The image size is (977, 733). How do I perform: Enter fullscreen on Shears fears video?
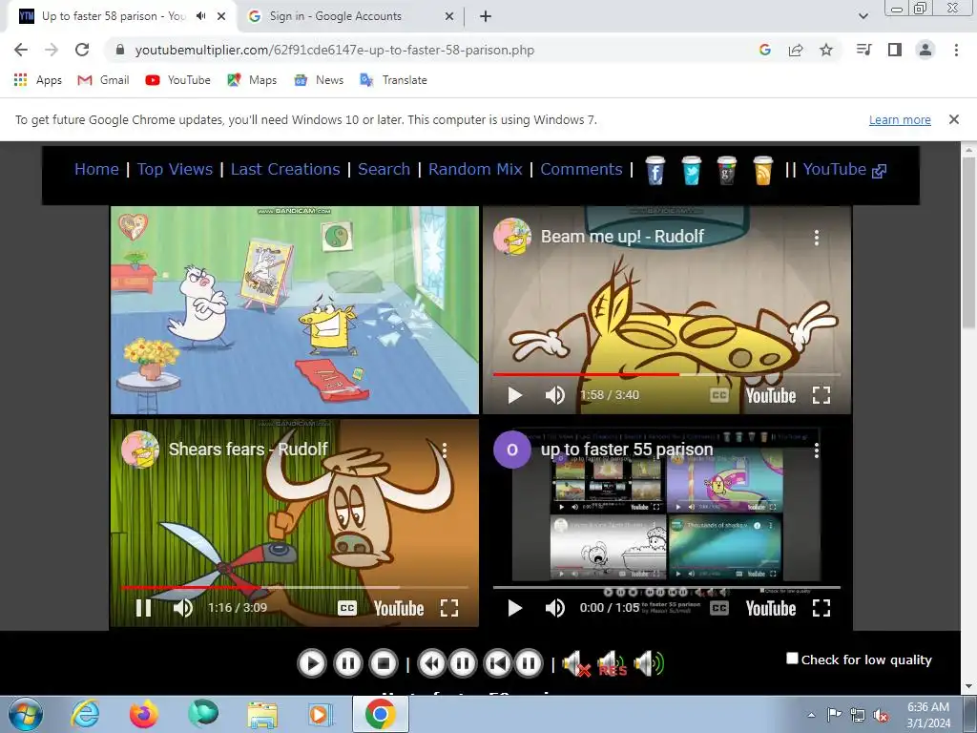[x=449, y=608]
